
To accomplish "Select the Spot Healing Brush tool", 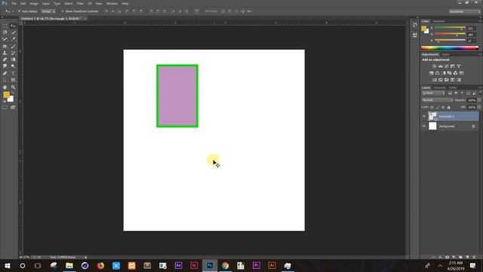I will [5, 46].
